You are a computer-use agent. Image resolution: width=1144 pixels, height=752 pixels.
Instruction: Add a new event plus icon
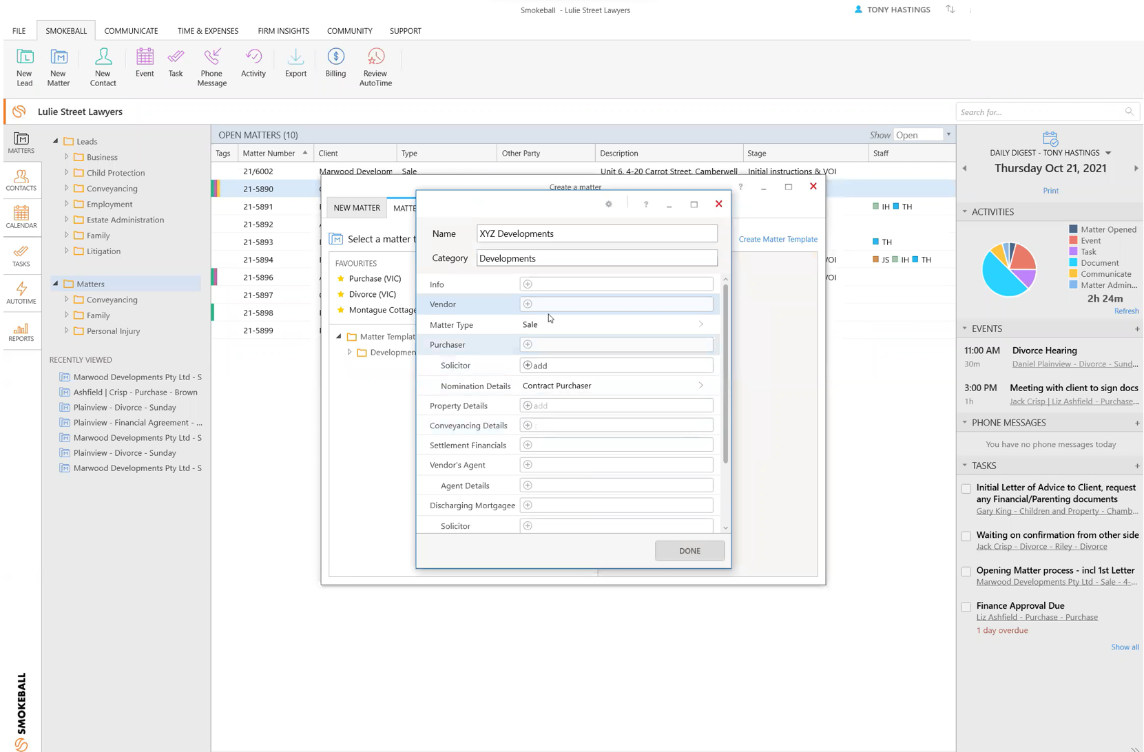(x=1136, y=329)
